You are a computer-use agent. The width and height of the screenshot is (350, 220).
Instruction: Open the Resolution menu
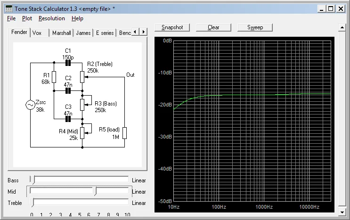pyautogui.click(x=52, y=18)
